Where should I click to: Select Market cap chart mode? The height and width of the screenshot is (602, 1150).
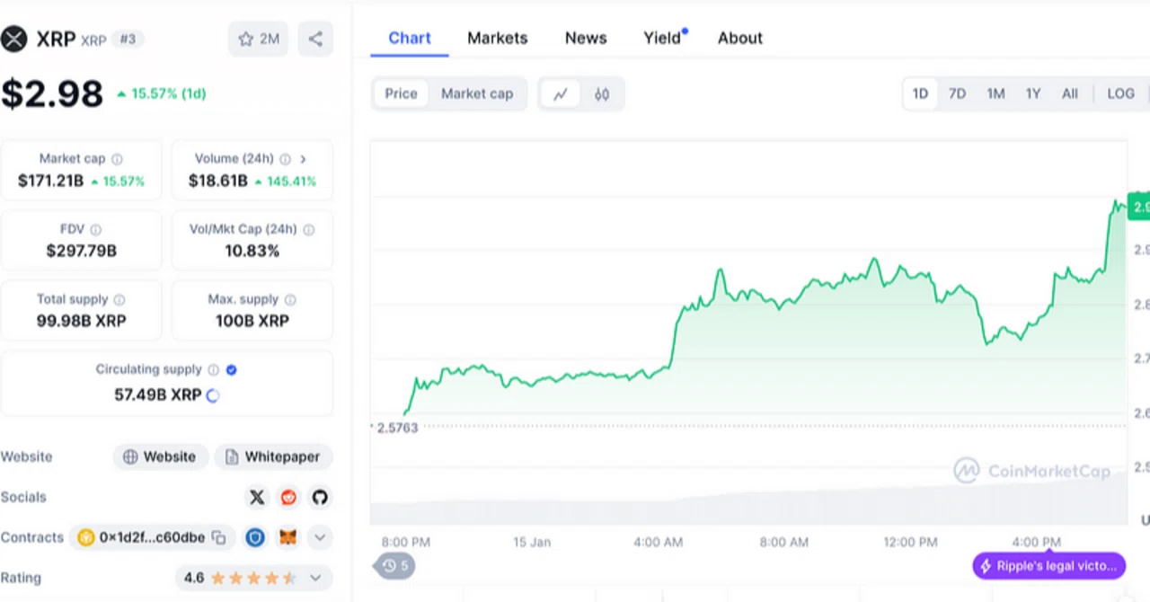coord(477,93)
